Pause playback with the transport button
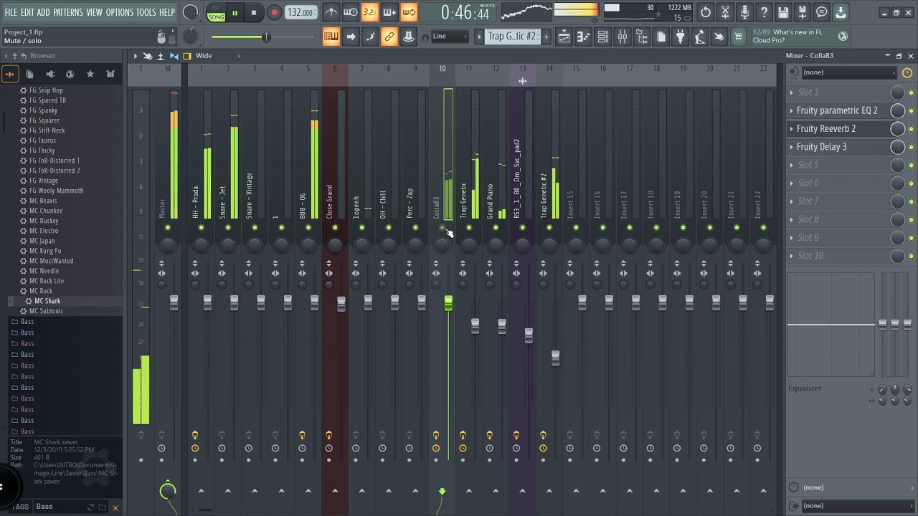Viewport: 918px width, 516px height. [235, 12]
